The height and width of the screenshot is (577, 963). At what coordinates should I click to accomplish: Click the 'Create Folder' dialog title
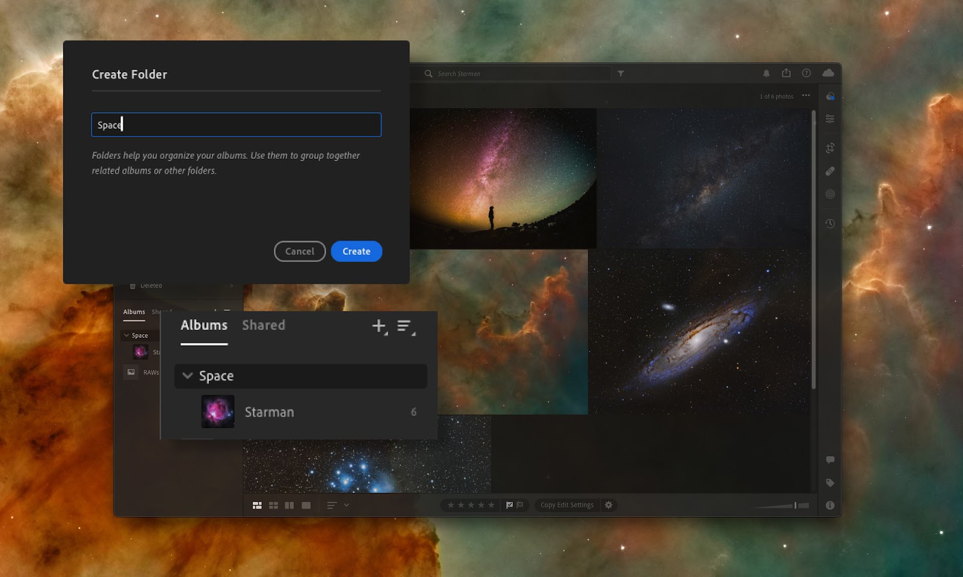coord(129,75)
